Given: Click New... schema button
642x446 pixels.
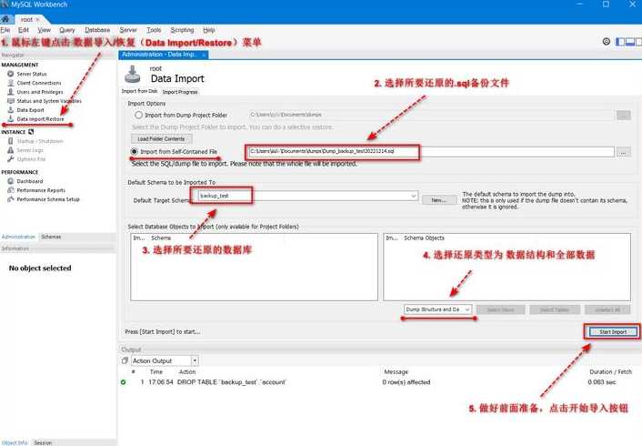Looking at the screenshot, I should [439, 200].
